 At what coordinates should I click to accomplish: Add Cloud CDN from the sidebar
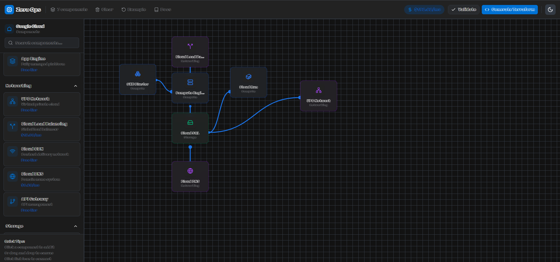[42, 154]
